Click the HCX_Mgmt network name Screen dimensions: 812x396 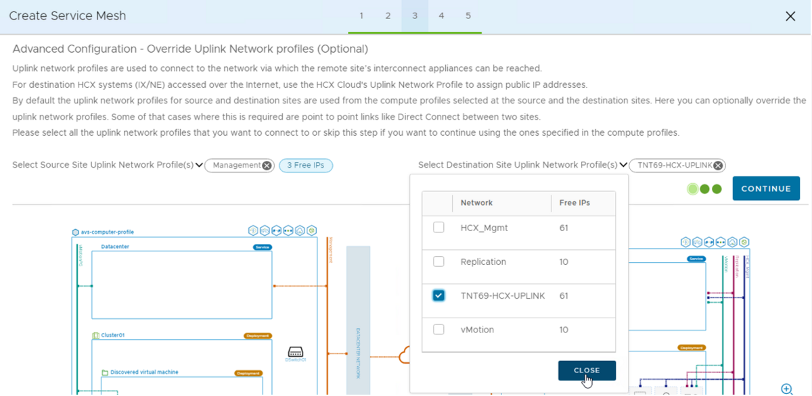(484, 228)
